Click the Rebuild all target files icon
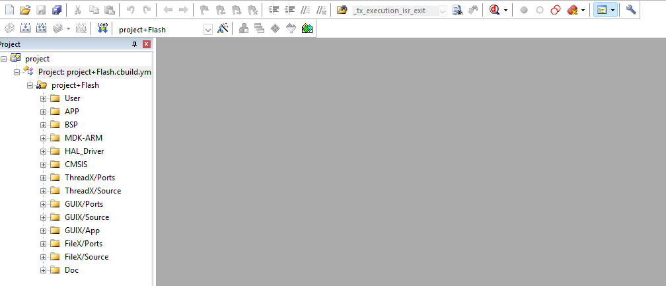Viewport: 666px width, 286px height. tap(41, 29)
